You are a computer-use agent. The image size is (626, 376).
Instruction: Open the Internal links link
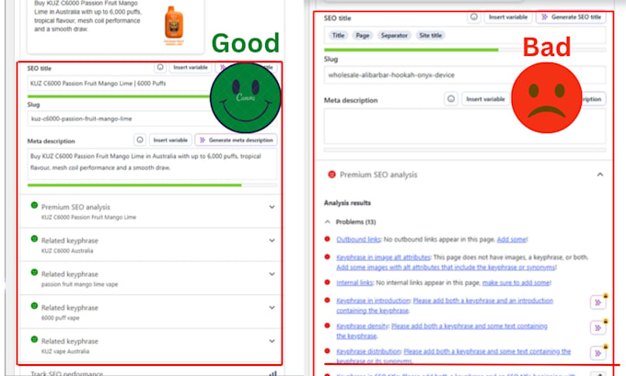click(354, 283)
